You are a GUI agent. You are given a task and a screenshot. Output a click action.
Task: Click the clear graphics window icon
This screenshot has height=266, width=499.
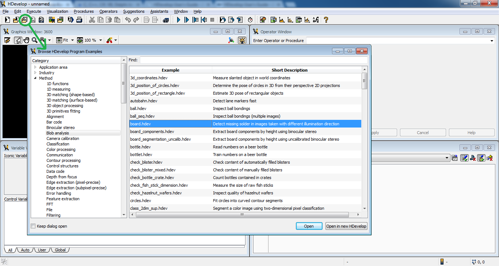pyautogui.click(x=7, y=40)
